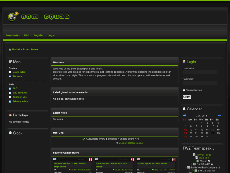
Task: Click the green autoupdate checkmark icon
Action: pyautogui.click(x=84, y=139)
